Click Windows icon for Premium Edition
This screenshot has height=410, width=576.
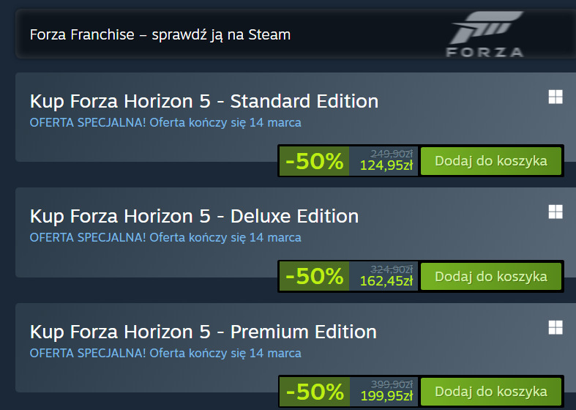[x=556, y=327]
